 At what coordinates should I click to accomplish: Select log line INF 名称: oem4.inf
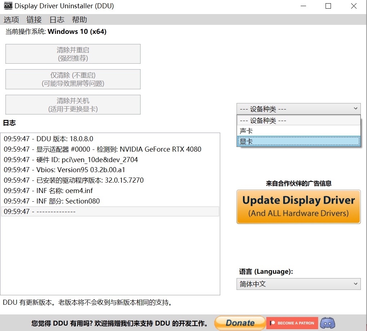click(110, 191)
